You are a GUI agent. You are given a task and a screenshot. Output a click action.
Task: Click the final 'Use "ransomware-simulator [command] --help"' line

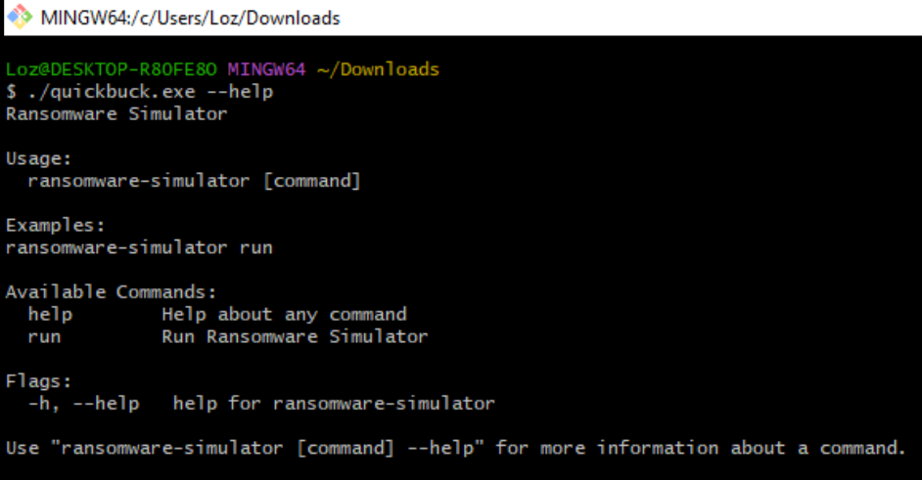point(456,449)
